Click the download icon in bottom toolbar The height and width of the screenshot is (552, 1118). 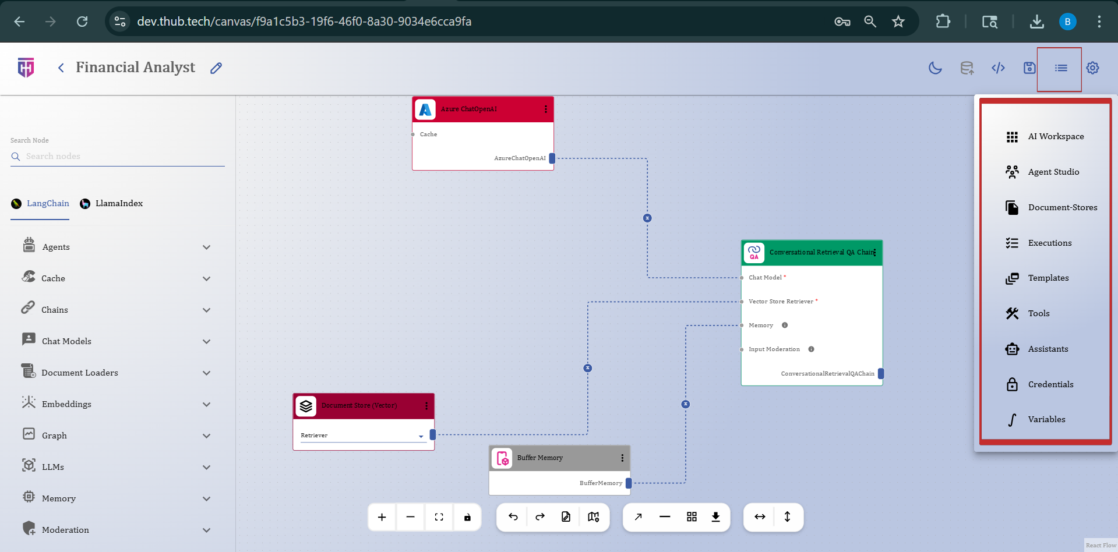pos(715,517)
